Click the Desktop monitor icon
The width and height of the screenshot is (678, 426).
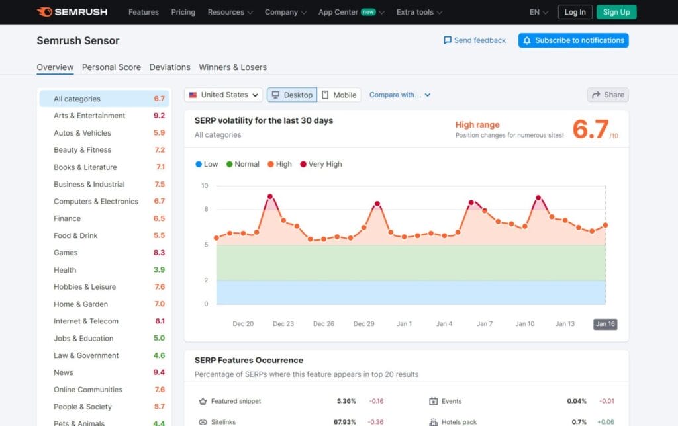pos(275,95)
